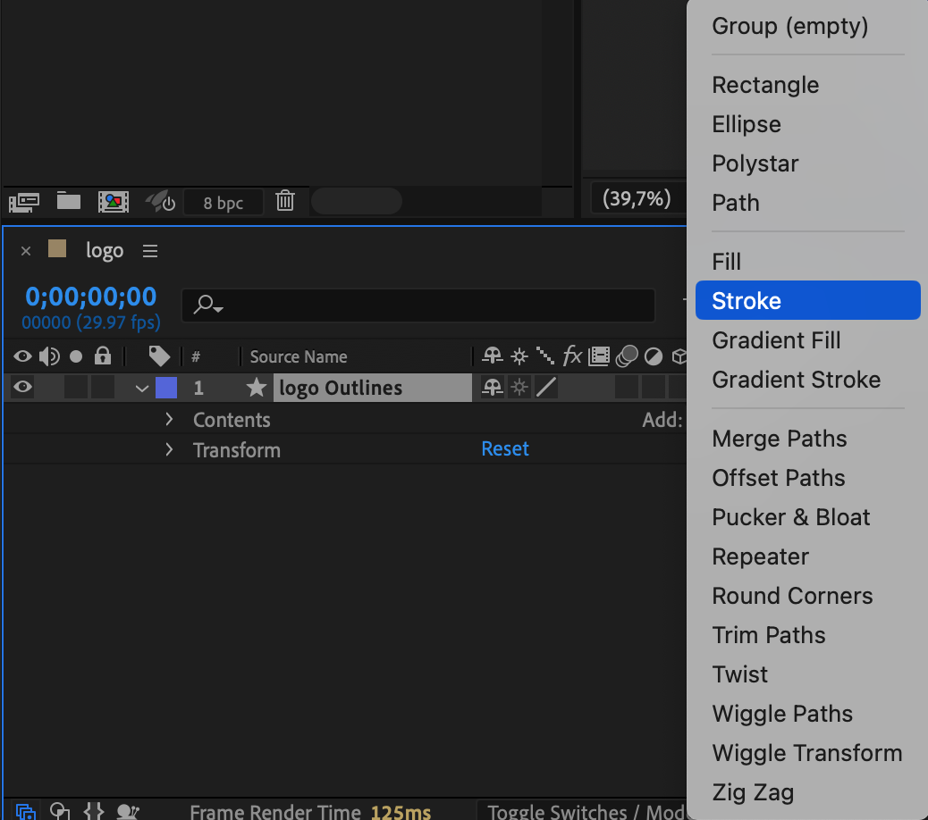Screen dimensions: 928x820
Task: Click the blue label color of logo Outlines
Action: 165,388
